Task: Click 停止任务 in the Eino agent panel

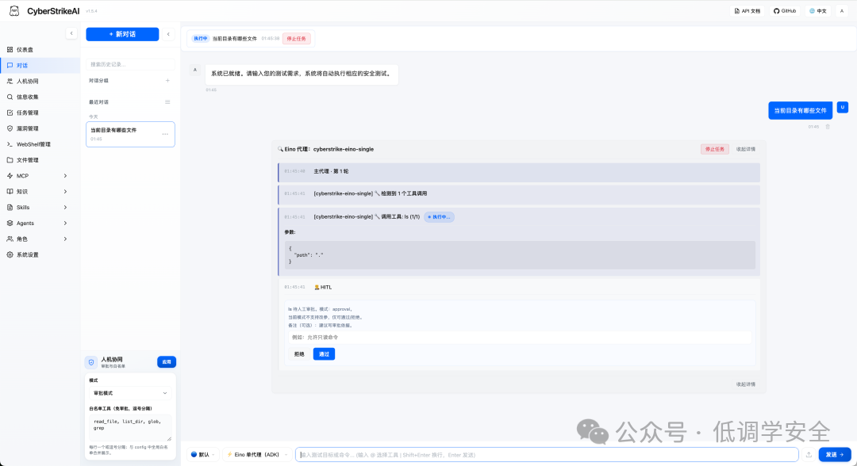Action: [x=715, y=149]
